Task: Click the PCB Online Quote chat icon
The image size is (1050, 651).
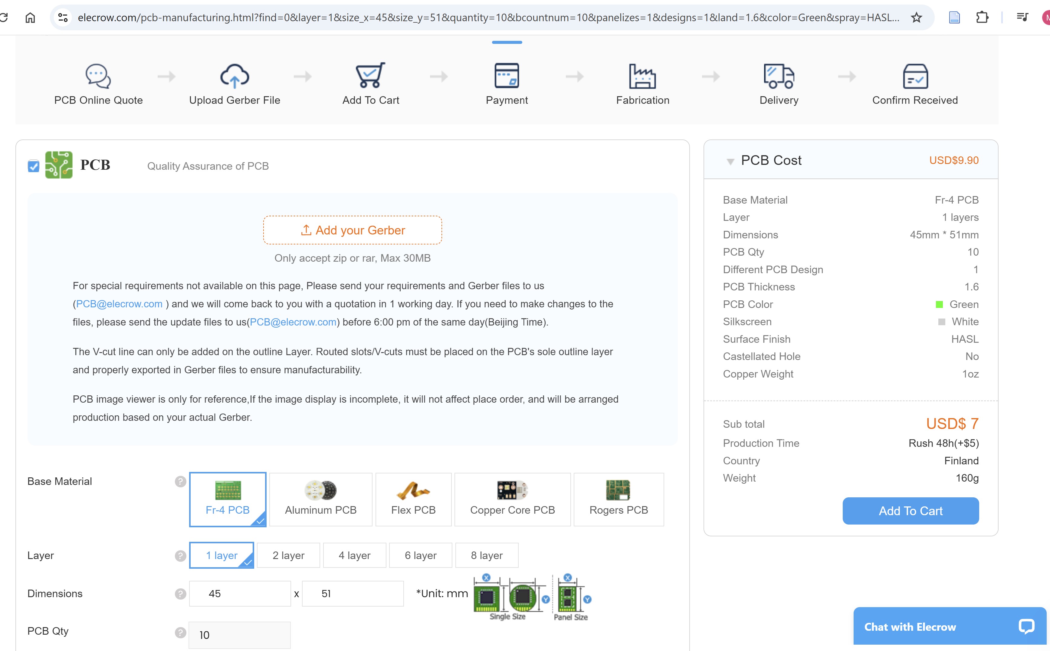Action: point(98,76)
